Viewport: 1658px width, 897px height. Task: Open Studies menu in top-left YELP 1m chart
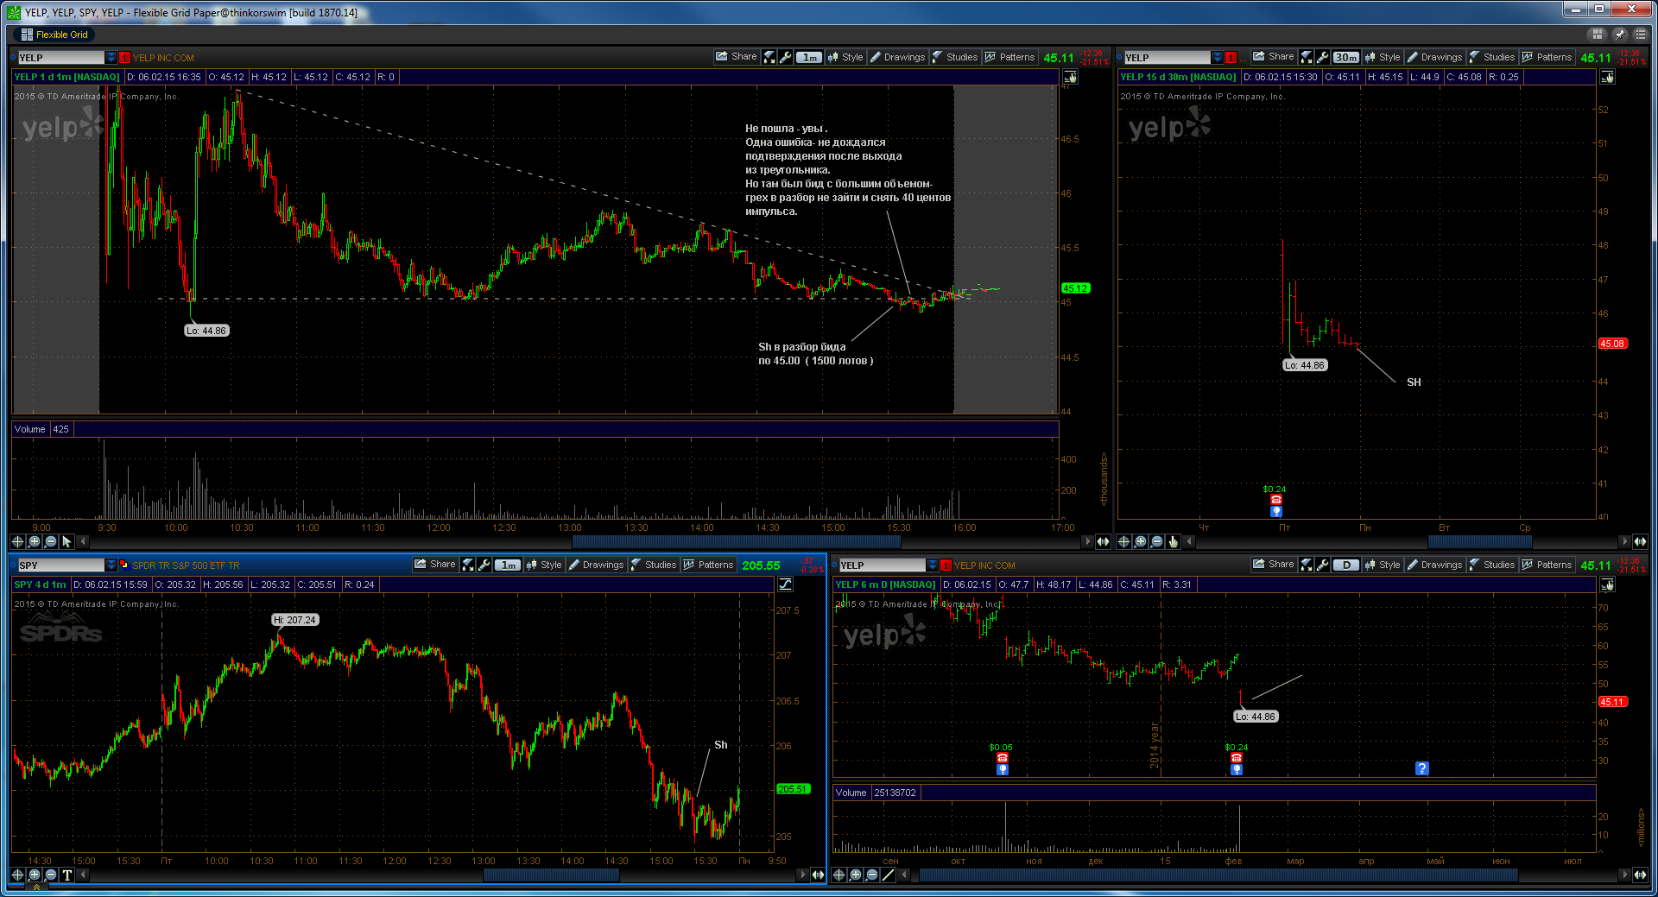954,57
